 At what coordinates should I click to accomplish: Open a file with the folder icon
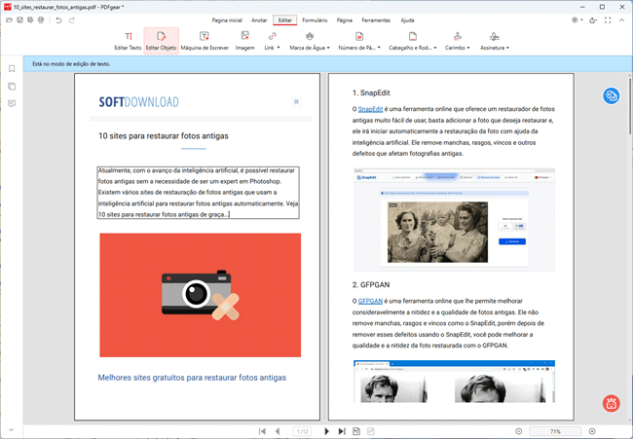[10, 19]
